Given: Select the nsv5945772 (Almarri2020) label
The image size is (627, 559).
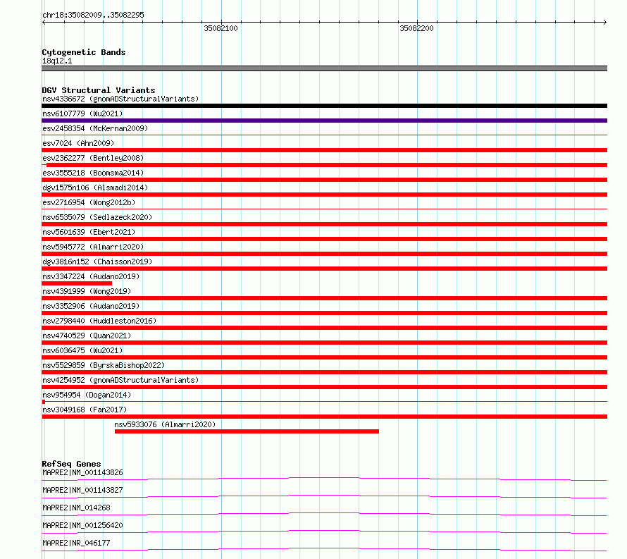Looking at the screenshot, I should click(93, 247).
